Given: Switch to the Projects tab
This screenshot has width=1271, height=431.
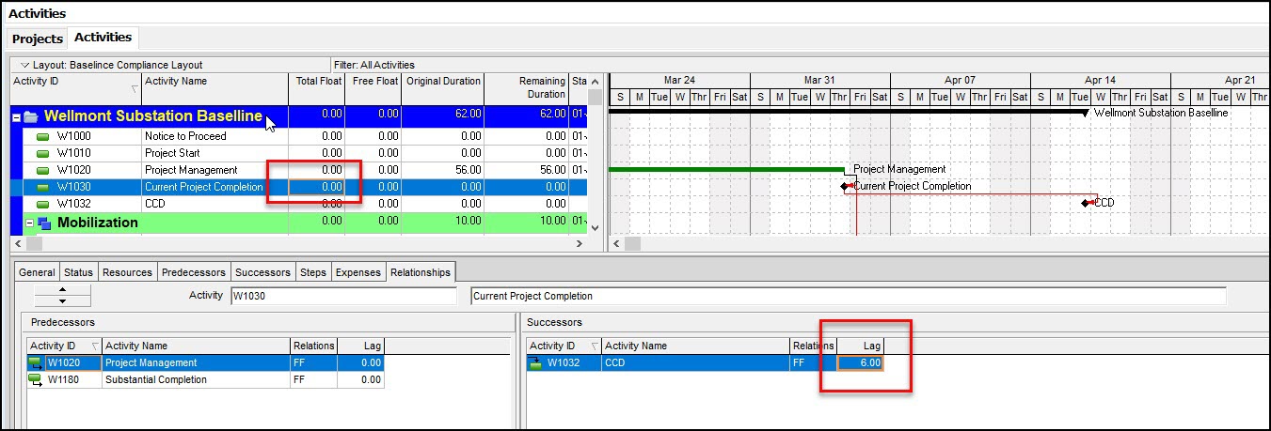Looking at the screenshot, I should tap(38, 38).
